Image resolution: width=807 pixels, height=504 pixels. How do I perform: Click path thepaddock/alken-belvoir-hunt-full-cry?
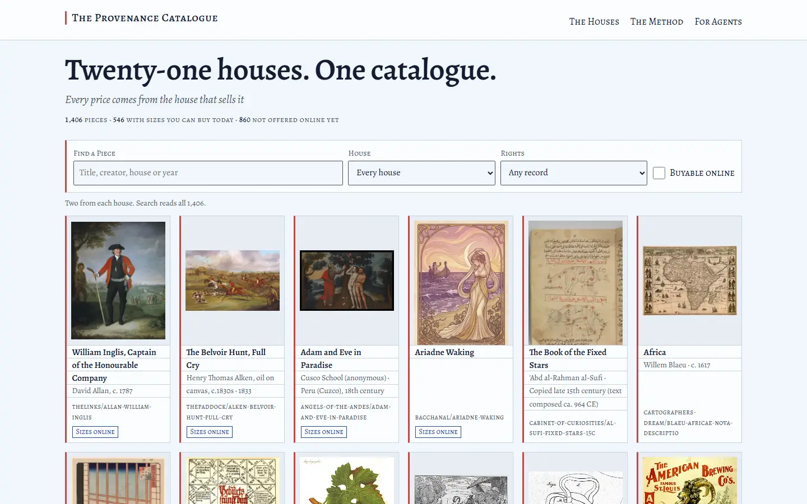(231, 412)
